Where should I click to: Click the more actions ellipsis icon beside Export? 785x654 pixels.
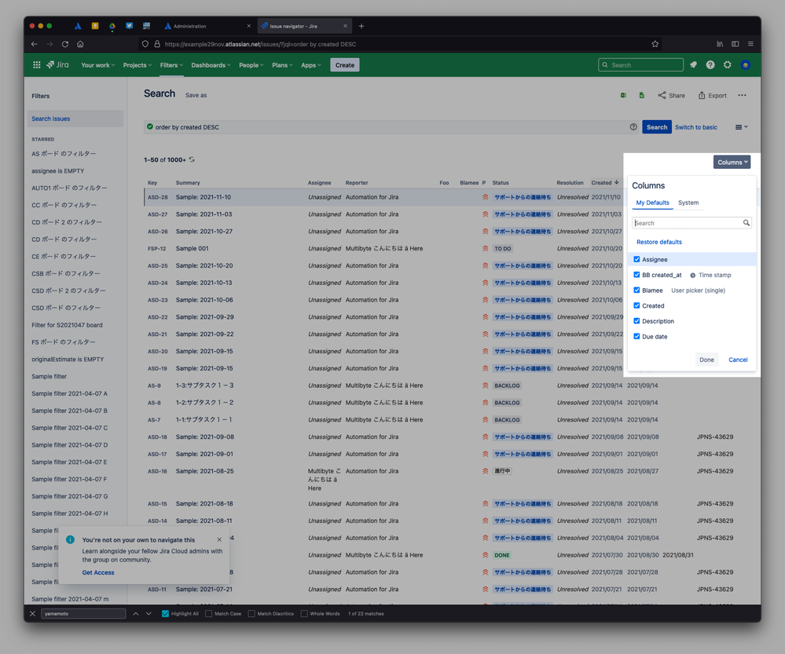pyautogui.click(x=742, y=95)
